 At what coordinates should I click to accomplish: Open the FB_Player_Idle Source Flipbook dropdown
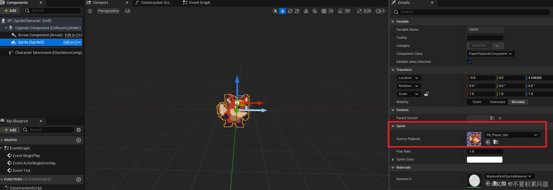tap(512, 135)
